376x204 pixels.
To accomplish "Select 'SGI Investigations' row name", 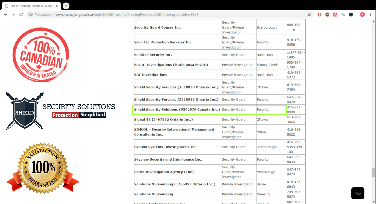I will point(151,75).
